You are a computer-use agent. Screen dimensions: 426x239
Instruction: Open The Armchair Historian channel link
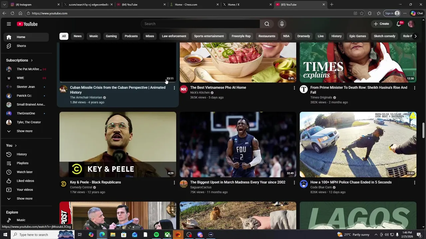86,98
